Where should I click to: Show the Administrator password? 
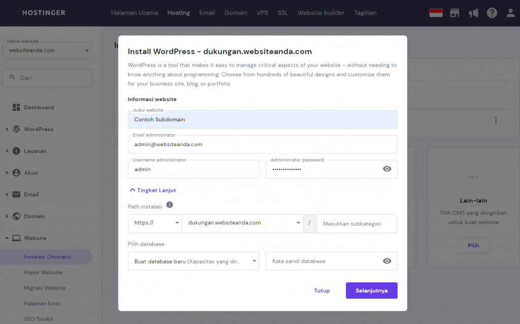coord(387,169)
